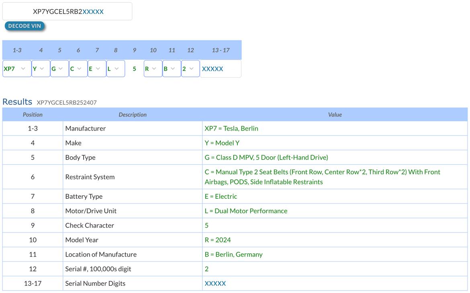
Task: Click Location of Manufacture description cell
Action: (x=133, y=255)
